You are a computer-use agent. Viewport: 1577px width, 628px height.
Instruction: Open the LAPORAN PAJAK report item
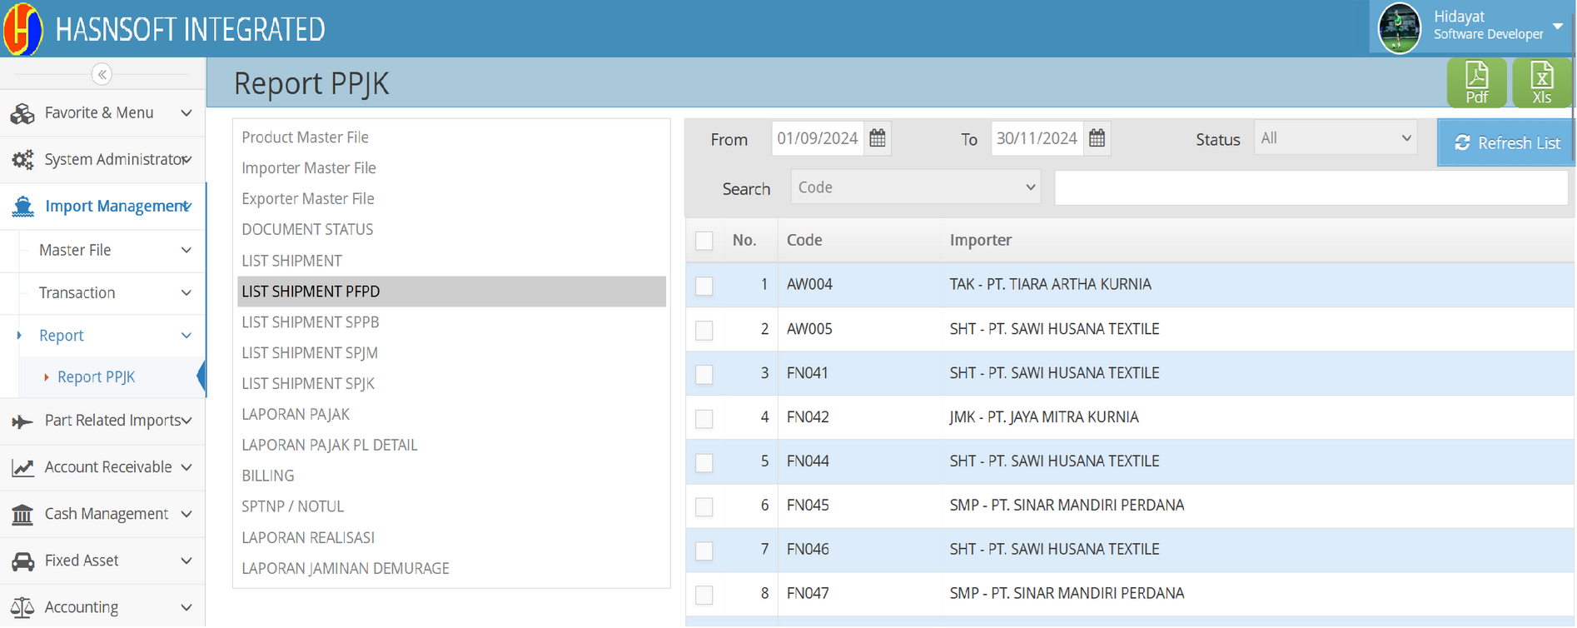click(296, 414)
